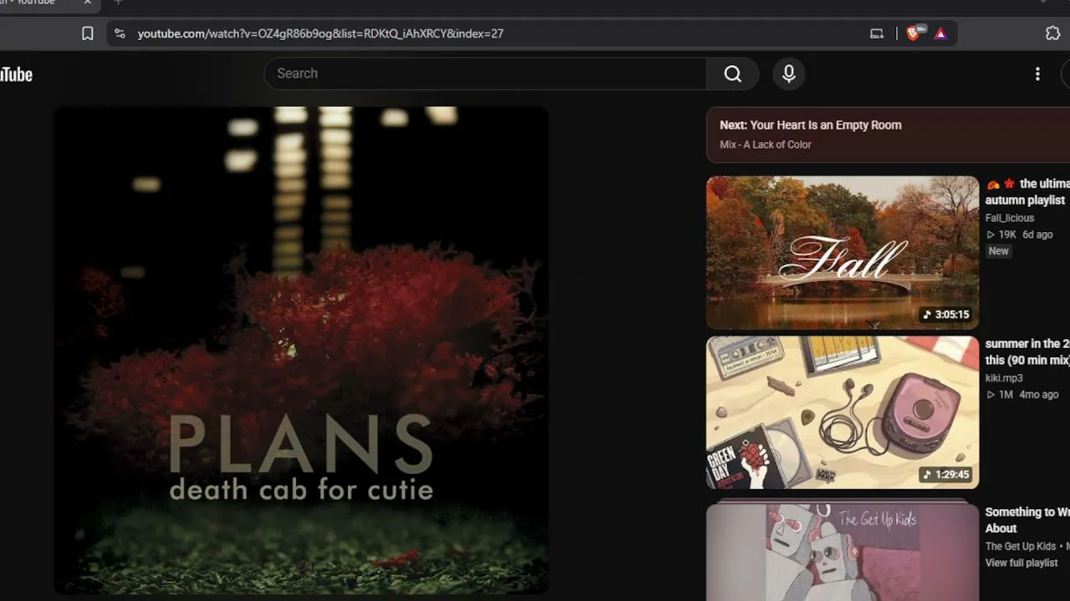This screenshot has width=1070, height=601.
Task: Focus the YouTube Search input field
Action: pyautogui.click(x=486, y=73)
